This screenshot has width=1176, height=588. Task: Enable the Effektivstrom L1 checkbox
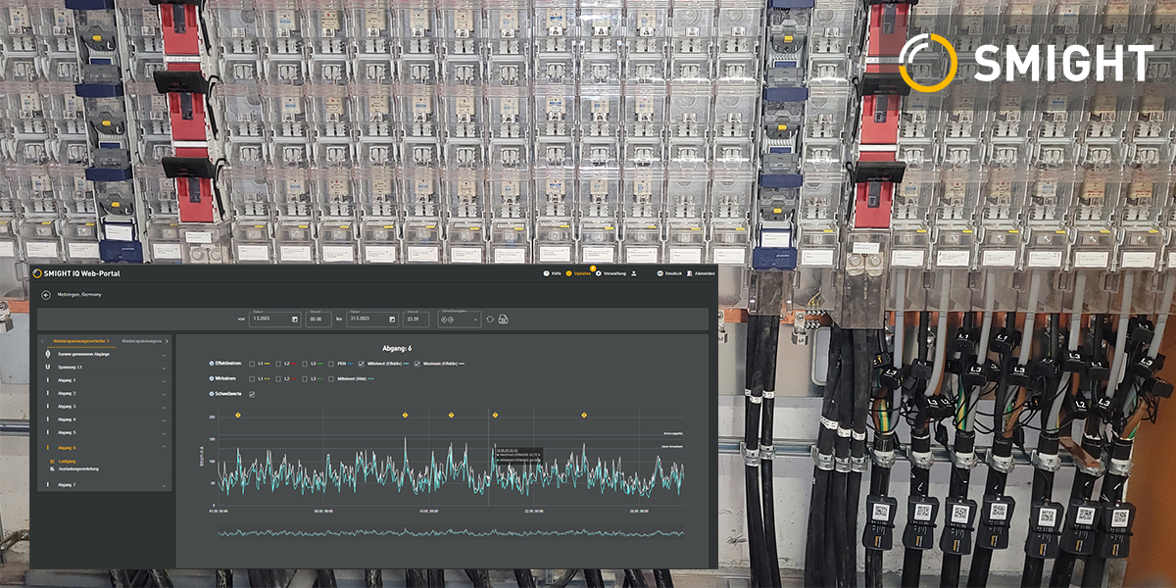[x=252, y=364]
